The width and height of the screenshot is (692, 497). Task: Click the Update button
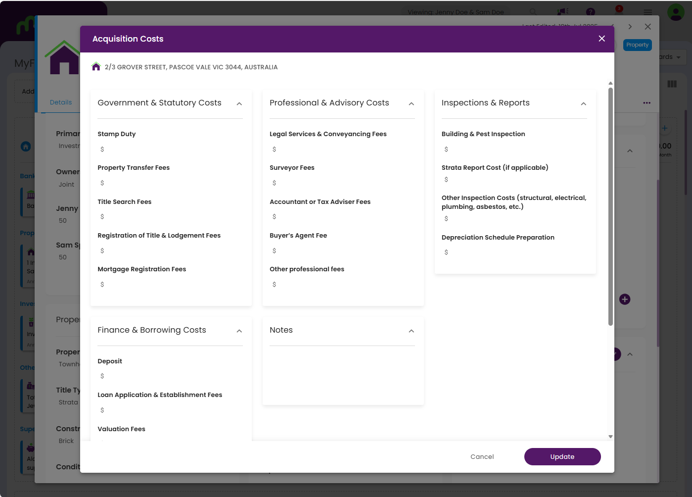(562, 456)
